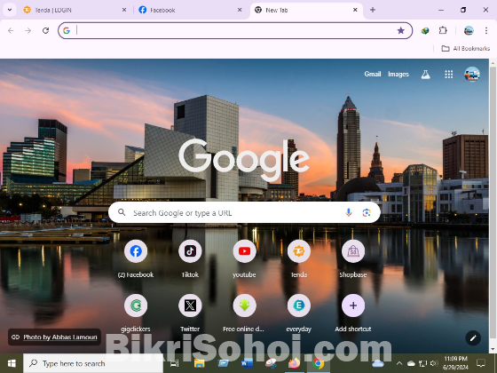Go back using the back arrow
This screenshot has height=373, width=497.
pyautogui.click(x=11, y=30)
